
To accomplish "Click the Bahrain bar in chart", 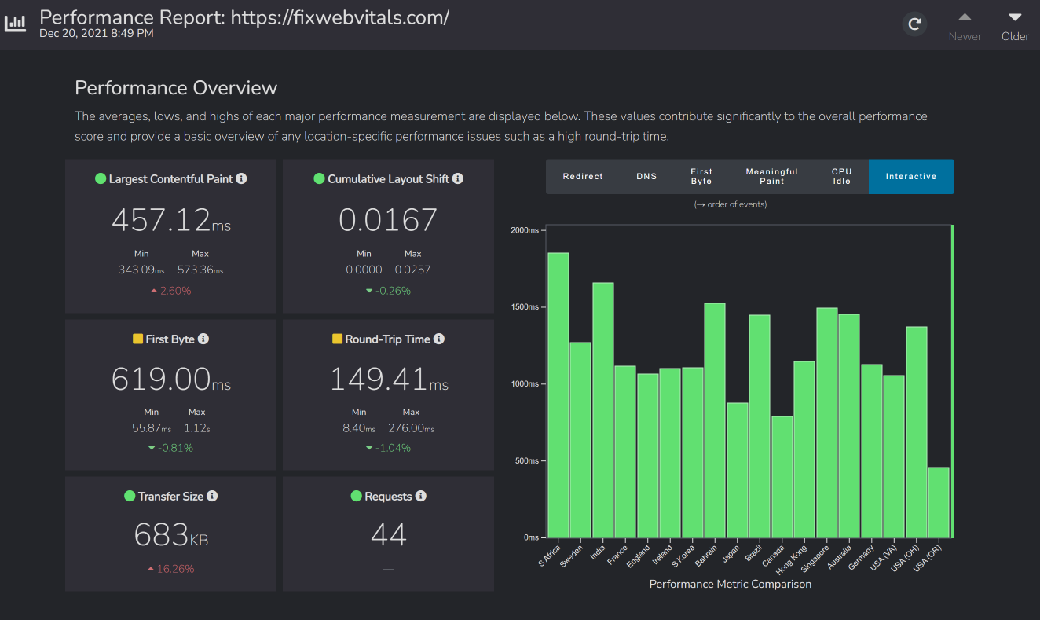I will (715, 420).
